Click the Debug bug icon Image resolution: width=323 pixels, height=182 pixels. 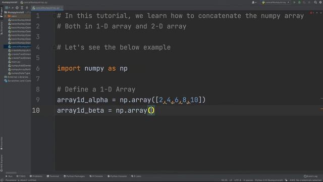(x=299, y=2)
